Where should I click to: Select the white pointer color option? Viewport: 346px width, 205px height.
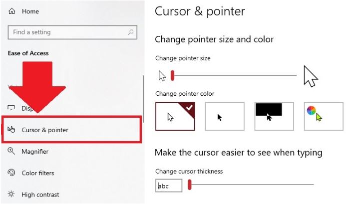click(175, 116)
